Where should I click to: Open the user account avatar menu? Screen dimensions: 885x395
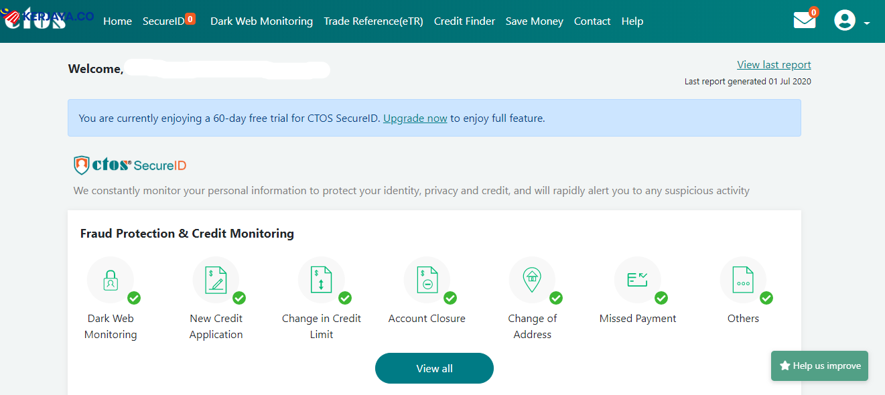(x=845, y=20)
